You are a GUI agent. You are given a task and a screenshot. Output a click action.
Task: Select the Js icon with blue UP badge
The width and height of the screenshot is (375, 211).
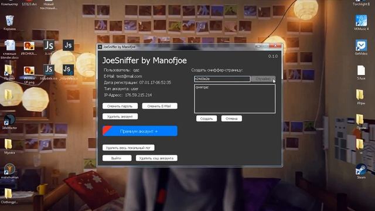point(68,72)
